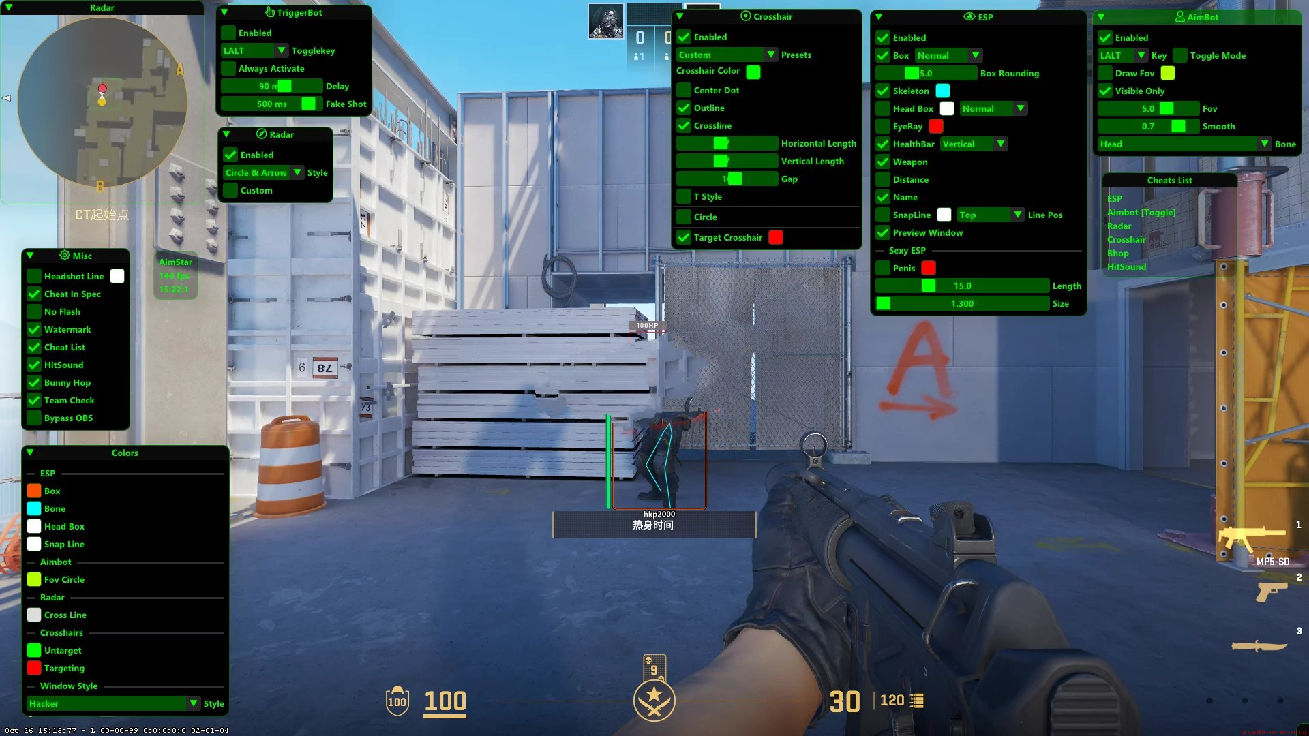Click the Fake Shot delay input field
This screenshot has height=736, width=1309.
click(270, 104)
